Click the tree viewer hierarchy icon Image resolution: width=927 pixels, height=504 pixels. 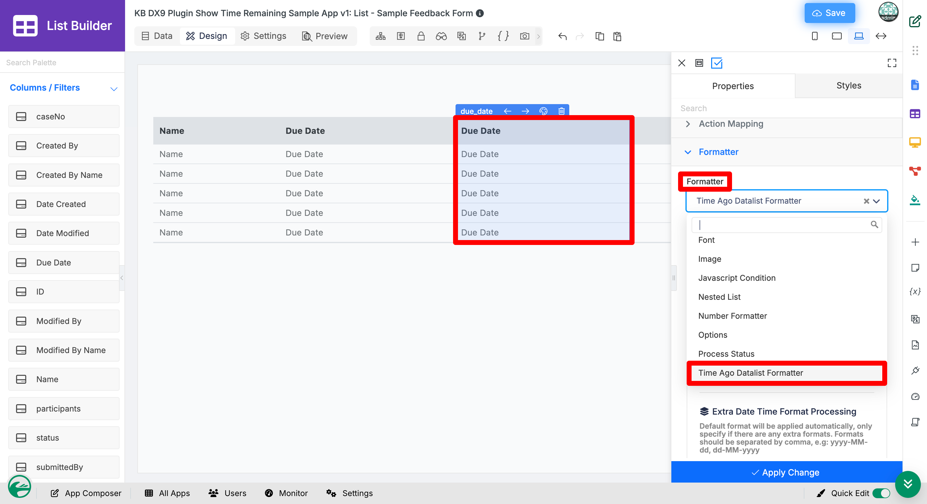(380, 36)
